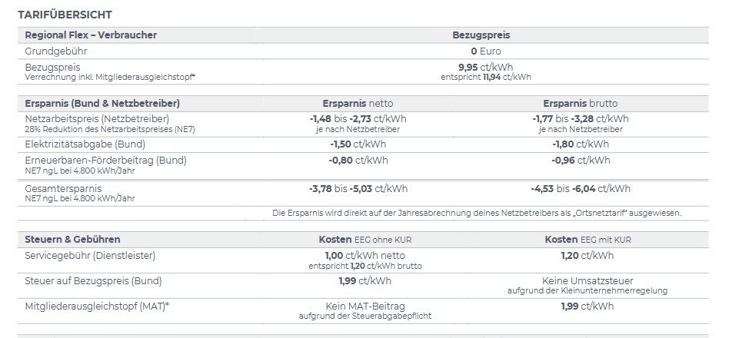Select the Regional Flex – Verbraucher header
Image resolution: width=729 pixels, height=338 pixels.
pyautogui.click(x=91, y=35)
